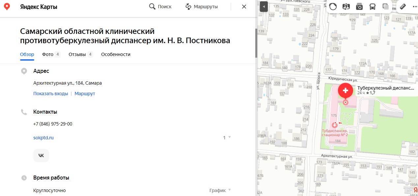This screenshot has height=196, width=418.
Task: Open map layers selector icon
Action: click(385, 7)
